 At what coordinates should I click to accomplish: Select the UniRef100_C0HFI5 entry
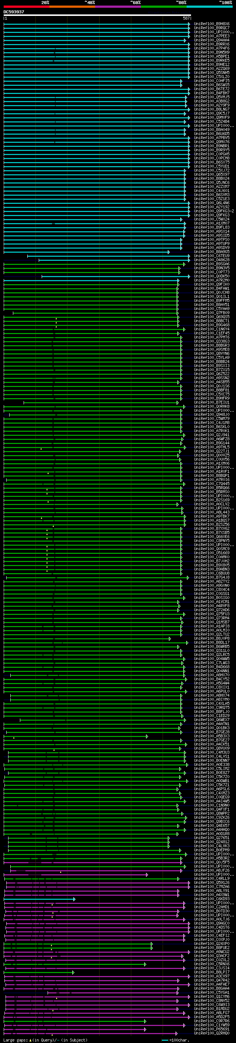click(212, 81)
